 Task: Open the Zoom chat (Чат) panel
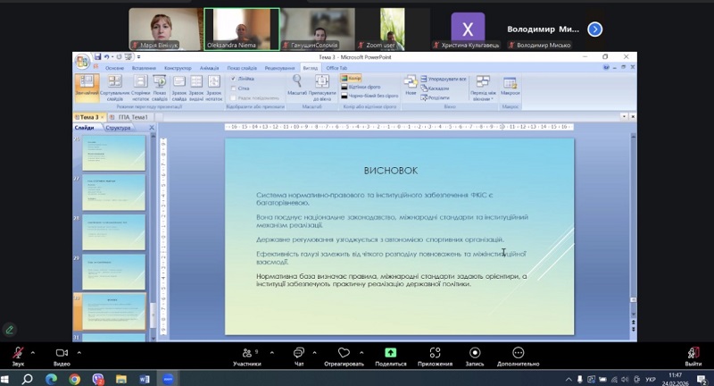299,354
